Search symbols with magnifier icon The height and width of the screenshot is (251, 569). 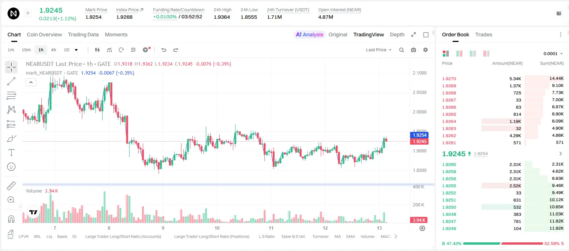coord(401,50)
